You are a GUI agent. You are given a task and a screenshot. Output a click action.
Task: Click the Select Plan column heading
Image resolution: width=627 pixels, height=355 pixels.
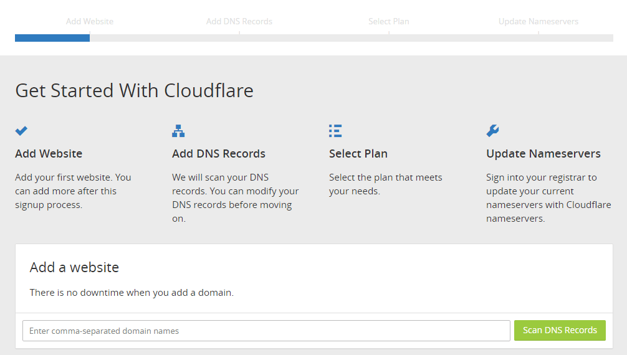(x=358, y=153)
